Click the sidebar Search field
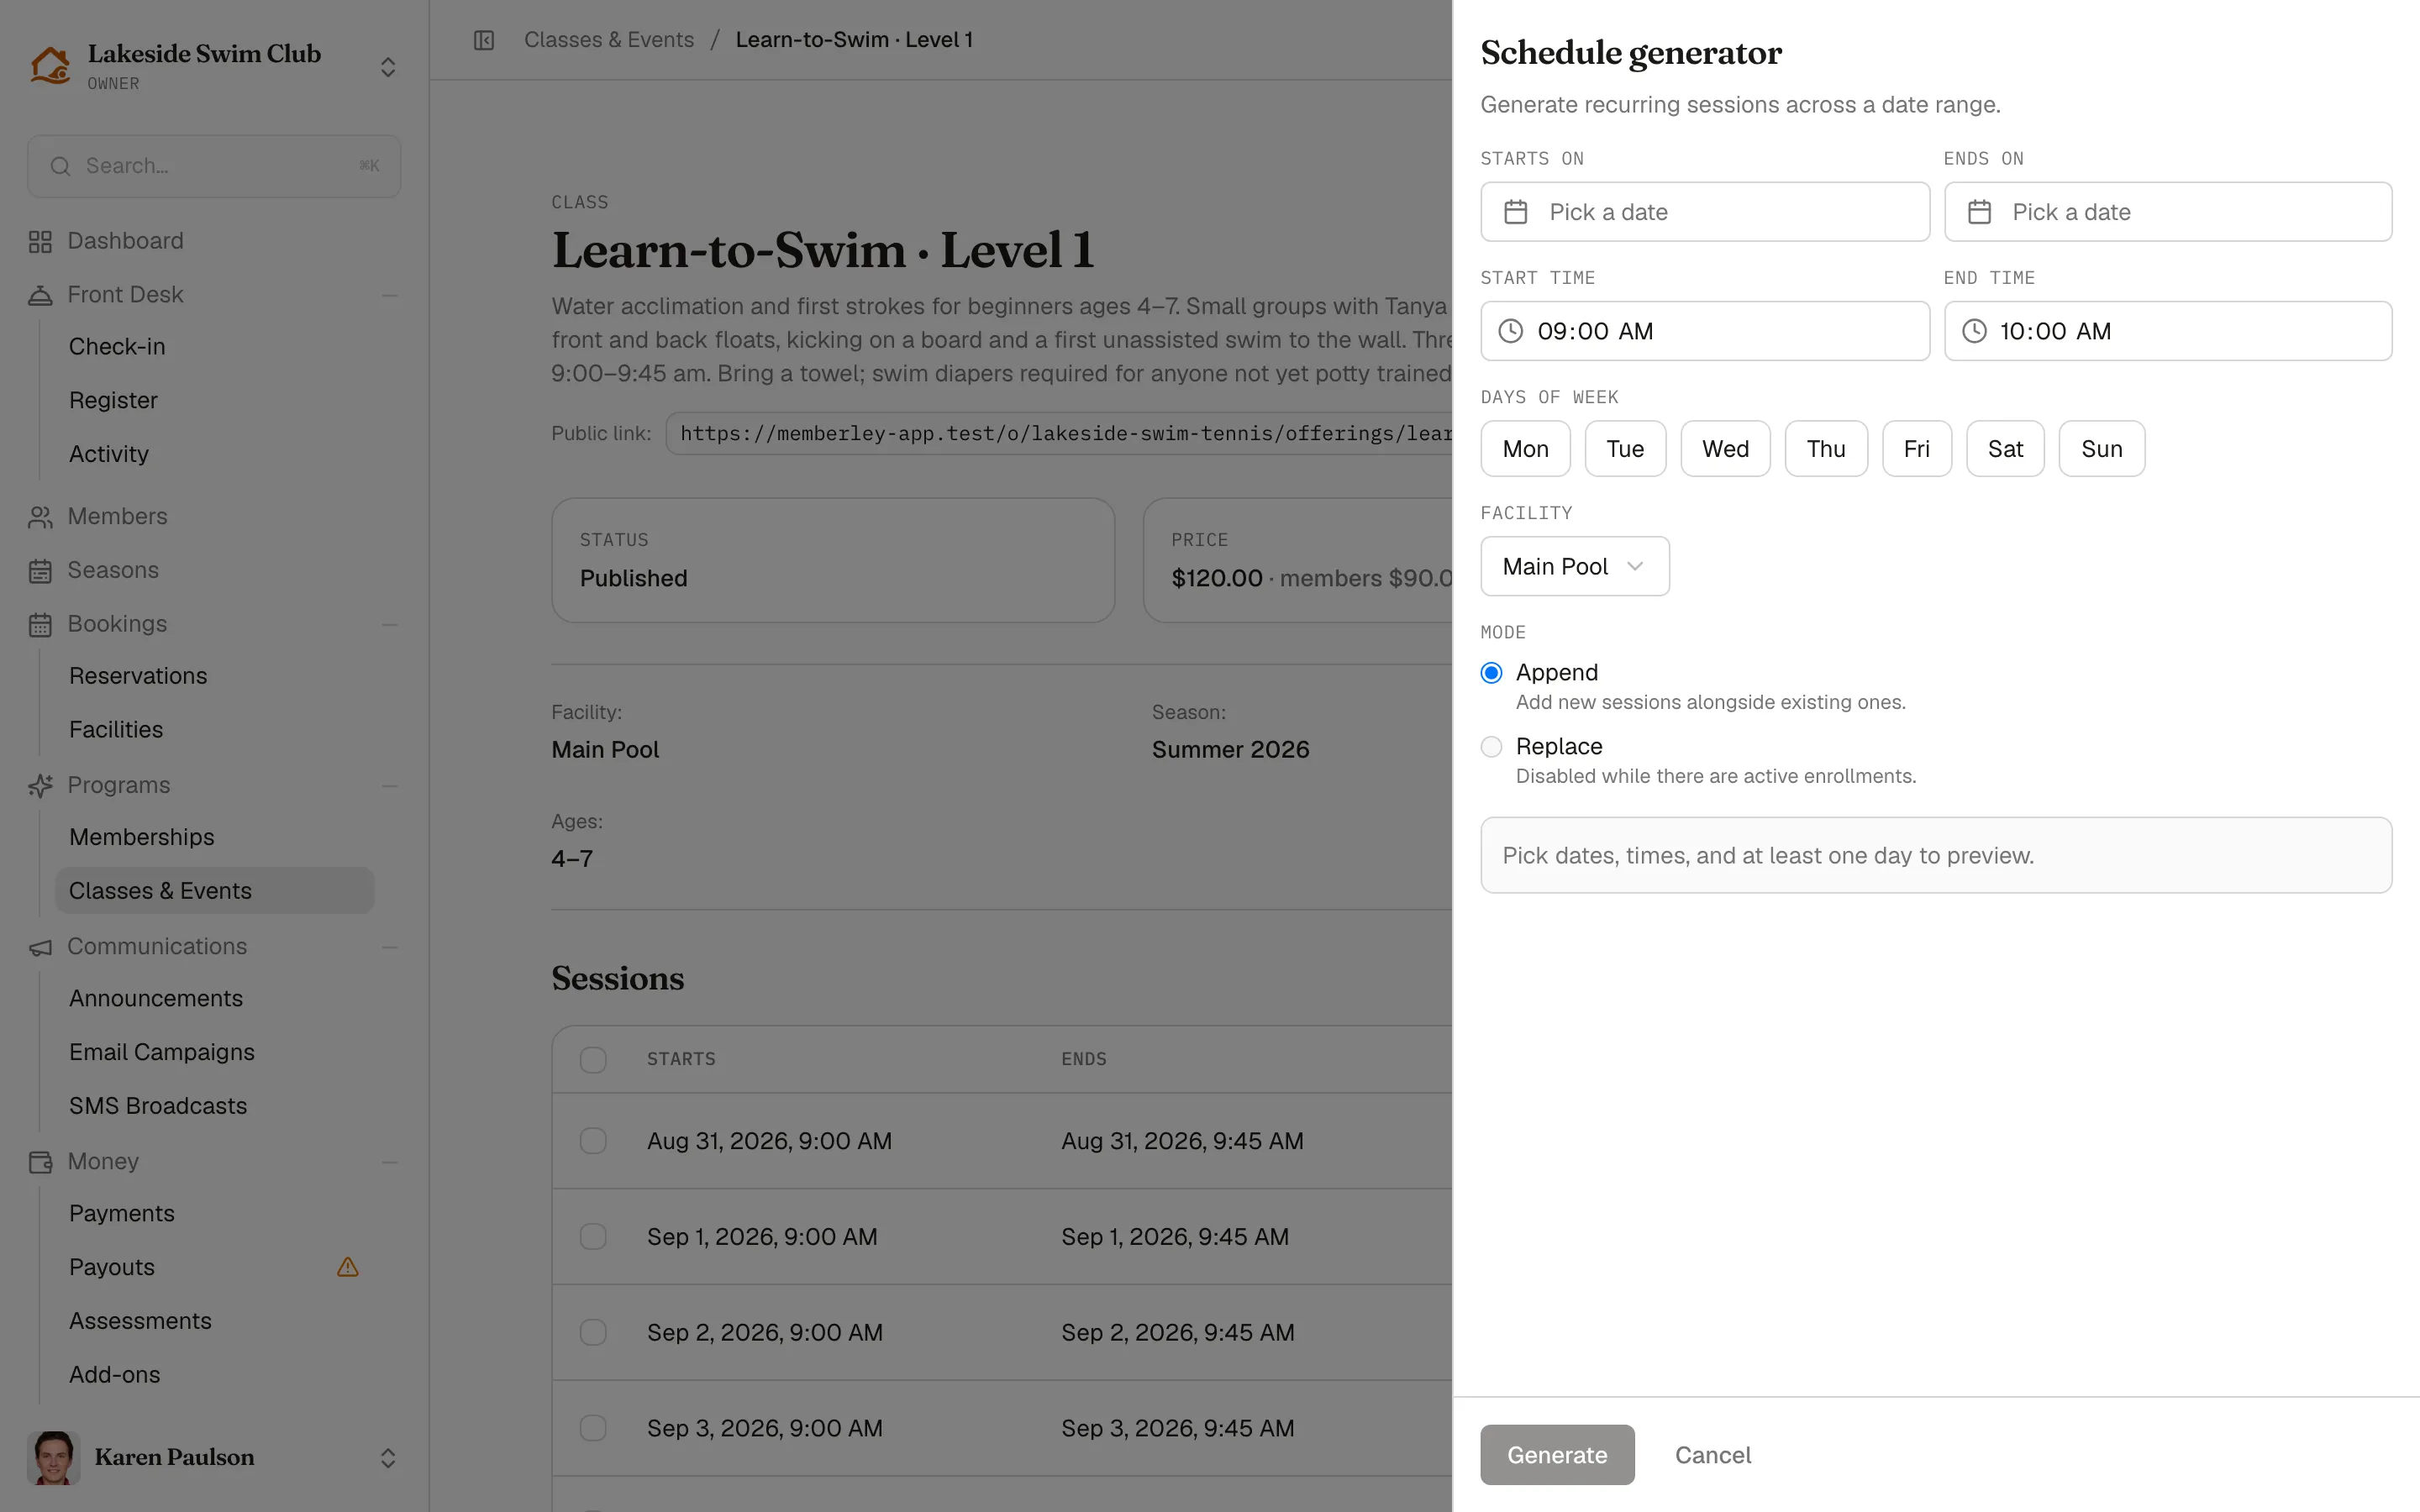The image size is (2420, 1512). point(214,166)
